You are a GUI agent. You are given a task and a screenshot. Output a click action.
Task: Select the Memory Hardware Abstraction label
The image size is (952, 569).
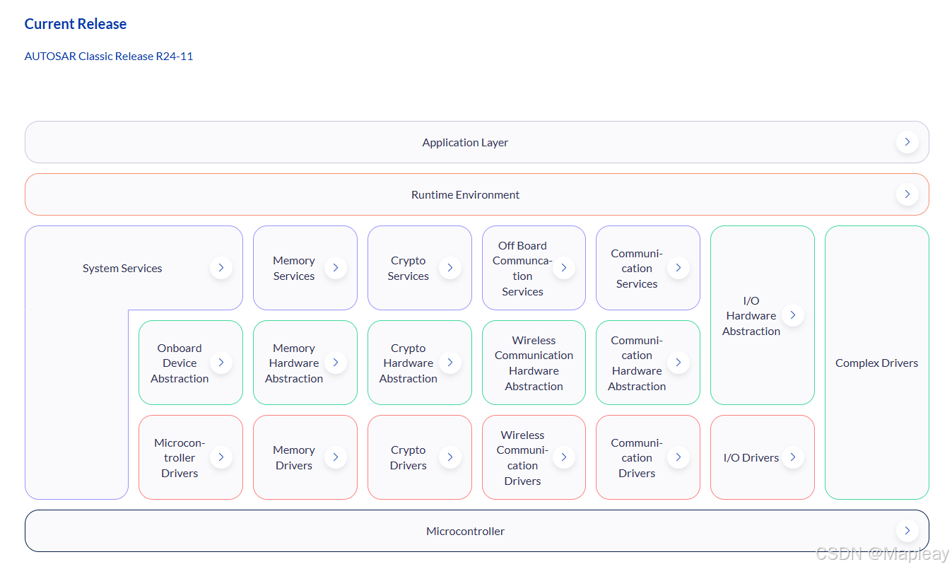click(294, 363)
